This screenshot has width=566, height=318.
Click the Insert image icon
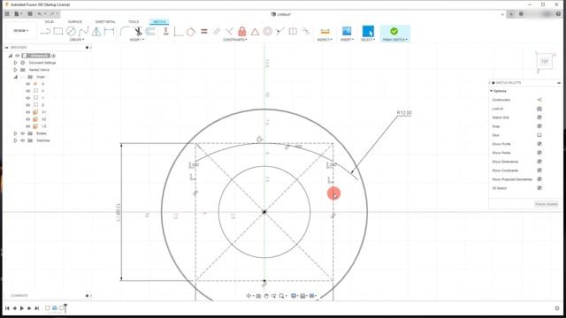pos(347,31)
